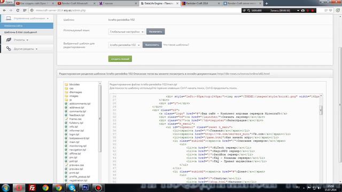Switch to first YouTube tab

(35, 4)
